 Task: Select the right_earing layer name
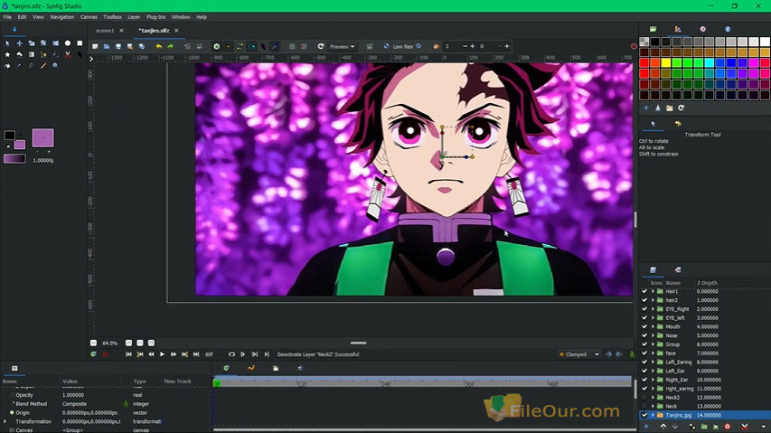click(x=679, y=389)
